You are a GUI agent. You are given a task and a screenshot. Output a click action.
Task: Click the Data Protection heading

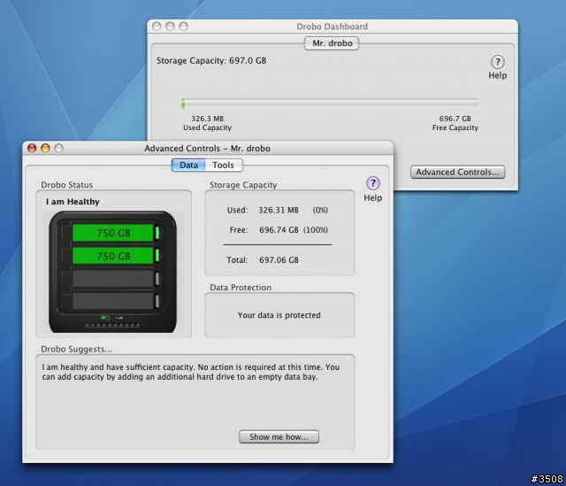241,288
